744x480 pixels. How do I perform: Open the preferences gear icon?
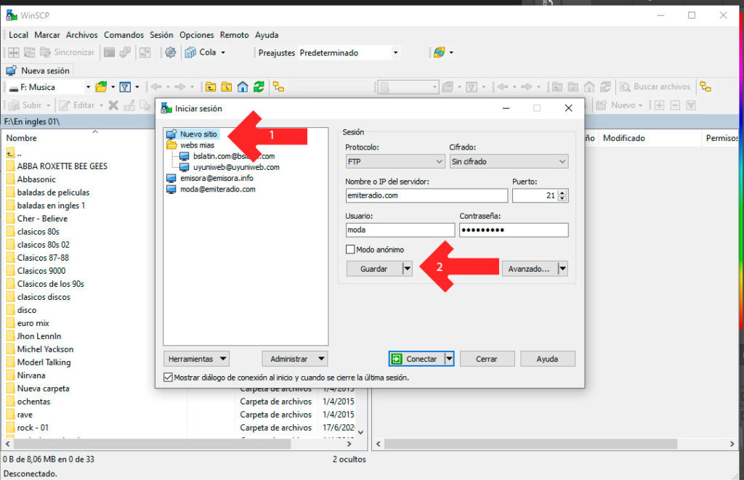pyautogui.click(x=170, y=53)
